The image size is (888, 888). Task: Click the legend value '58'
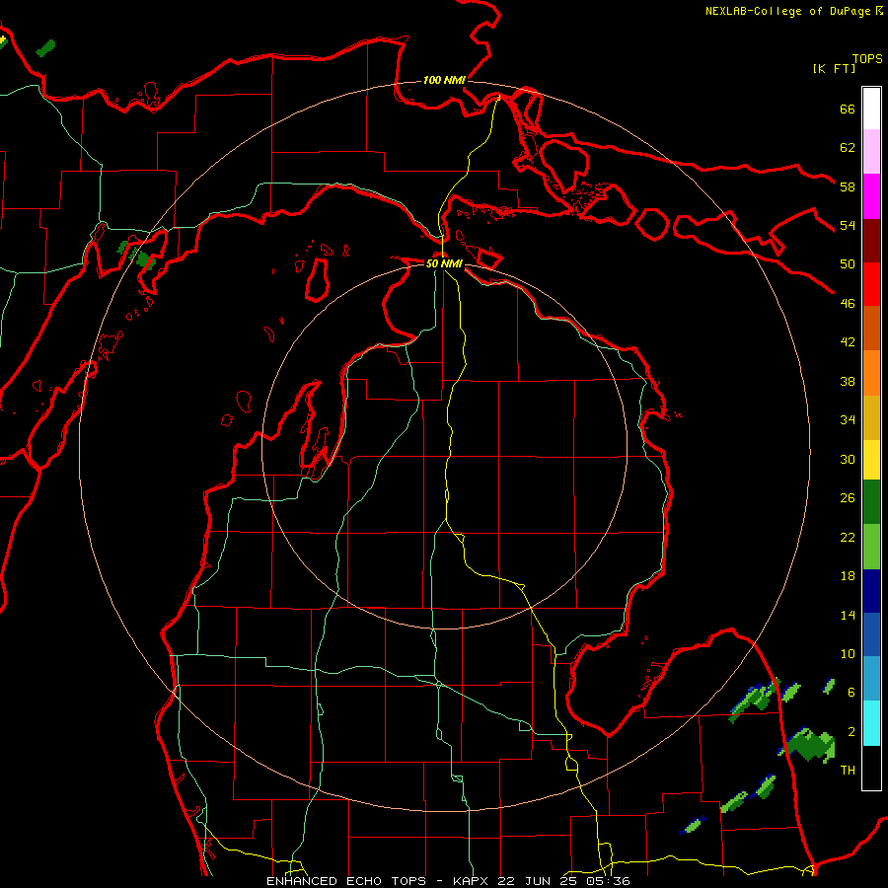tap(848, 186)
